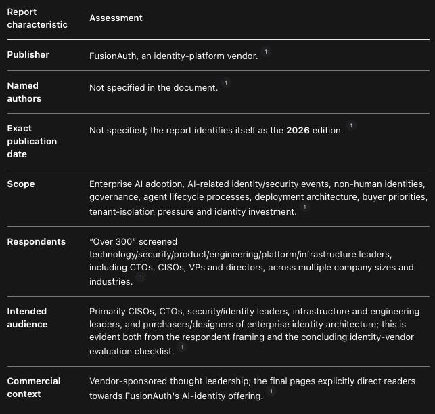Click citation badge after 'identity investment' in Scope row
The height and width of the screenshot is (414, 435).
(304, 207)
